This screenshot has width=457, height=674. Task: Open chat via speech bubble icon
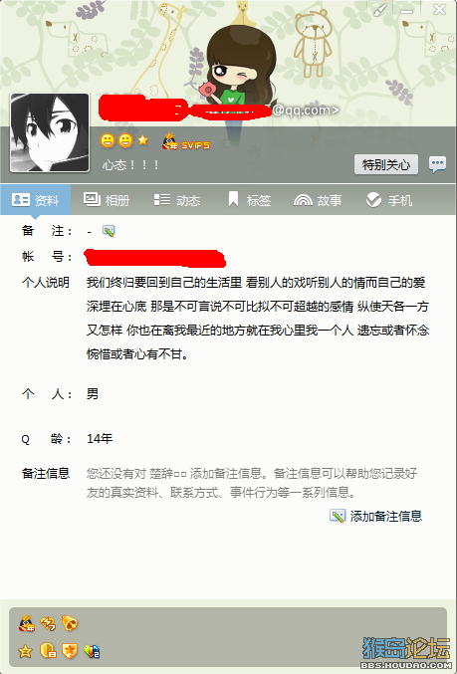coord(437,164)
